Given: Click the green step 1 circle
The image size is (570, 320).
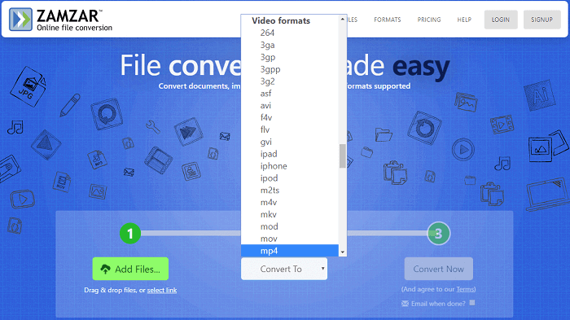Looking at the screenshot, I should tap(130, 234).
